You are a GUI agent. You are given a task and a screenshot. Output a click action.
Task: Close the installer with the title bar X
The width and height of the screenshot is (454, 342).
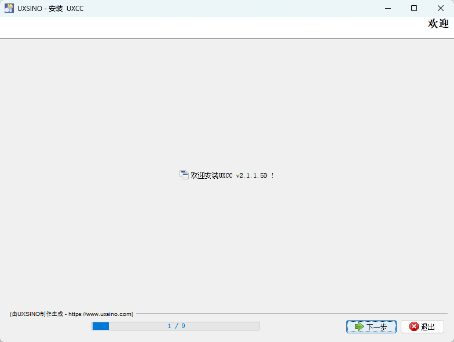[x=441, y=8]
